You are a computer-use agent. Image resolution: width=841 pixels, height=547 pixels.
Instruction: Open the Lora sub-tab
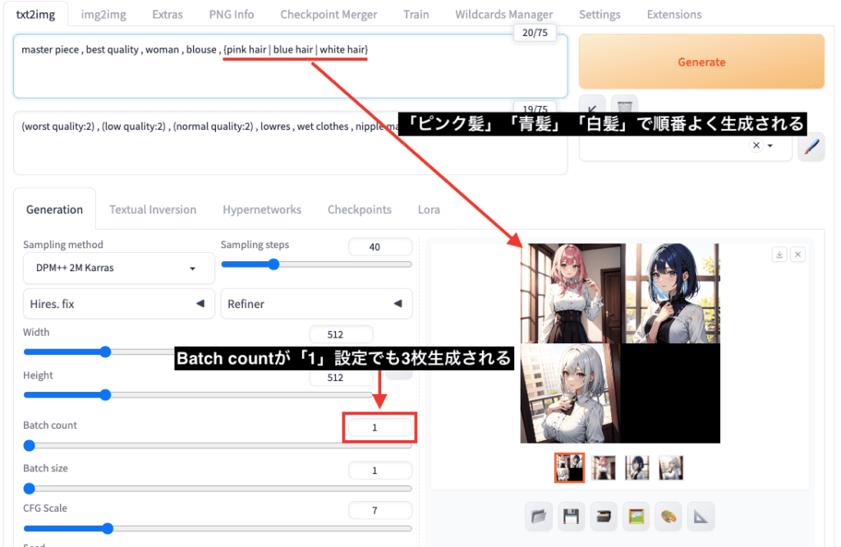click(429, 209)
